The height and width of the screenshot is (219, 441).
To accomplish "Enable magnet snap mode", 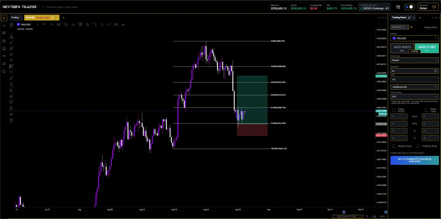I will (11, 102).
